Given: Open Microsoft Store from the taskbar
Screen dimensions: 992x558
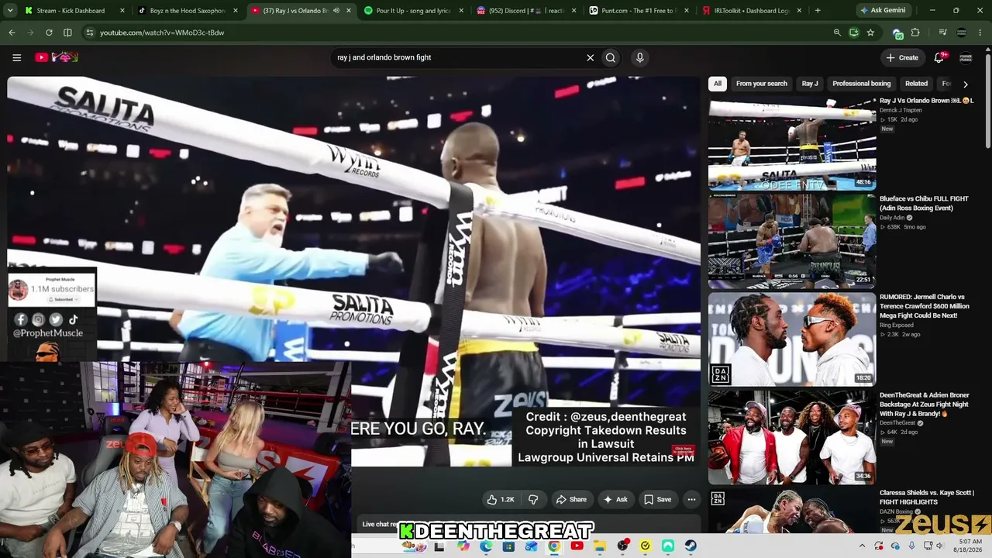Looking at the screenshot, I should pyautogui.click(x=508, y=546).
